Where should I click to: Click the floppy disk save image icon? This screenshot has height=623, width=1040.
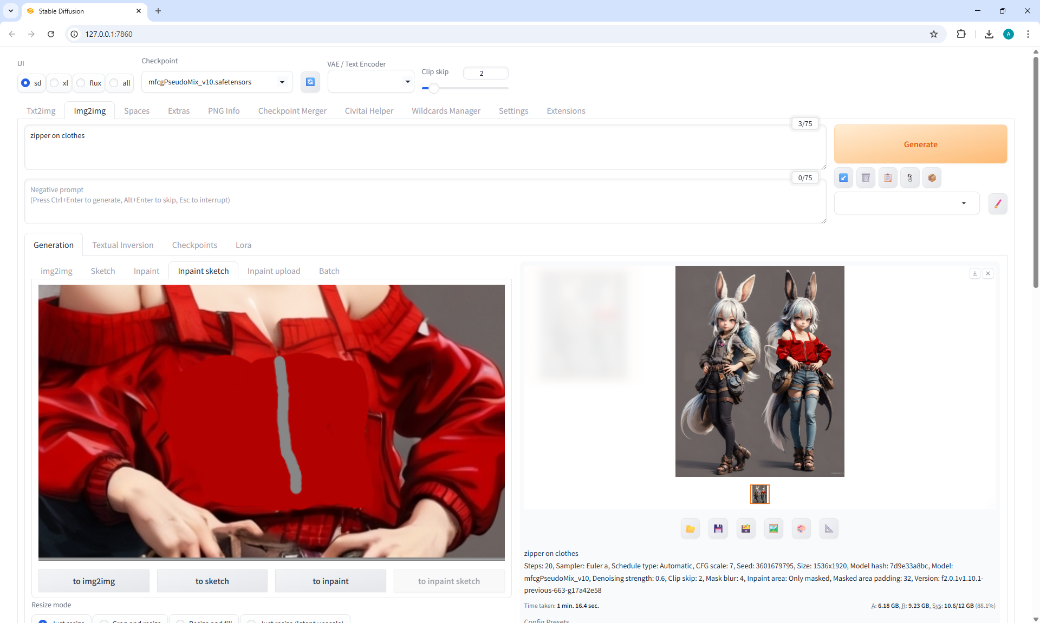tap(718, 529)
